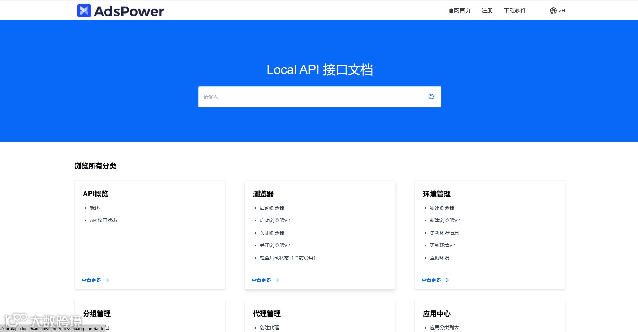Open the 概述 doc link
The image size is (638, 332).
[x=95, y=208]
